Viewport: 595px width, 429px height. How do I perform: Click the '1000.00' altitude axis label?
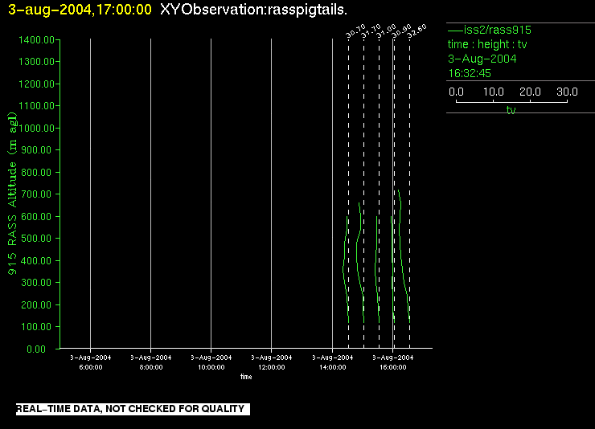tap(36, 128)
